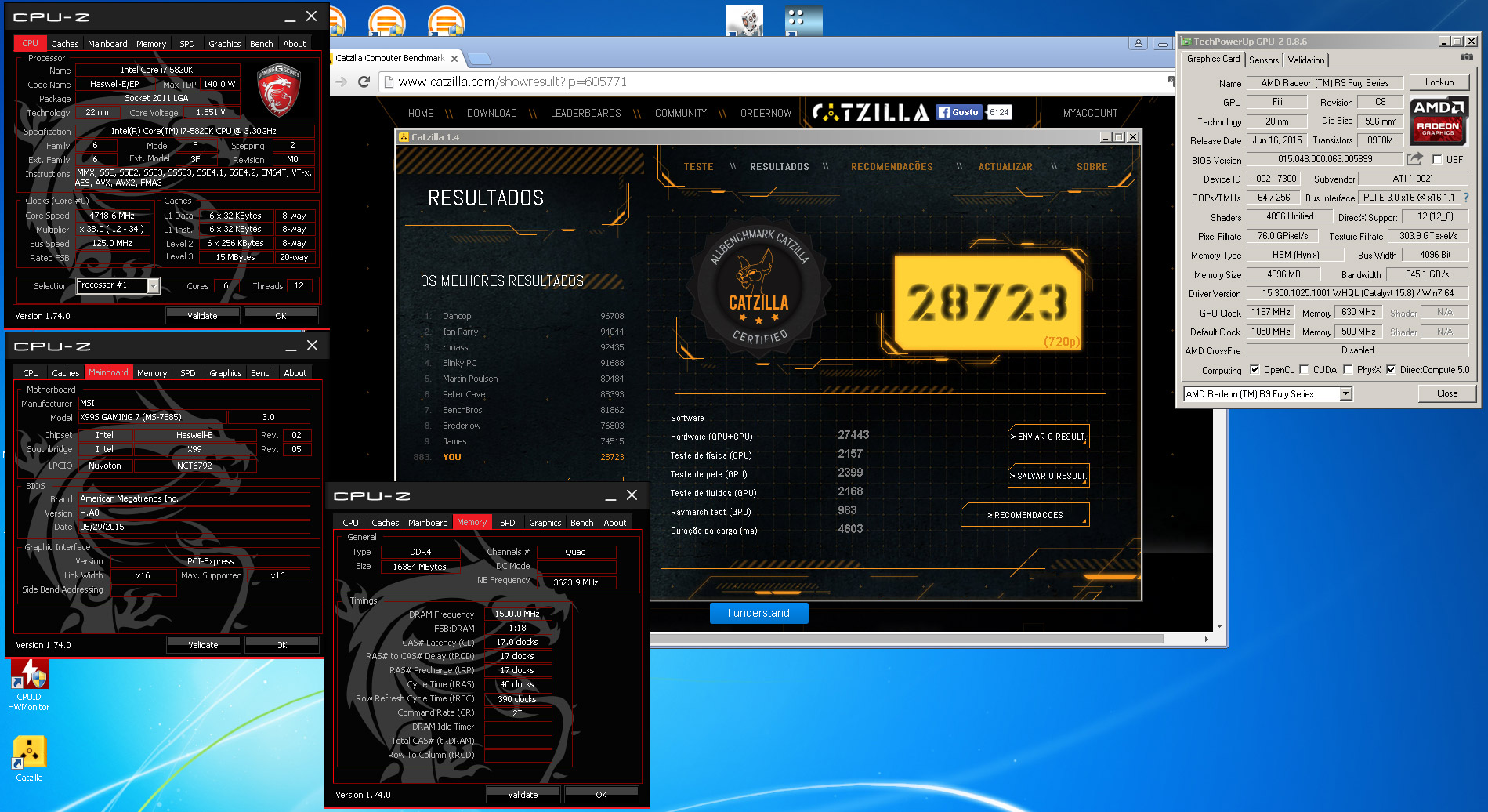Viewport: 1488px width, 812px height.
Task: Toggle the OpenCL checkbox
Action: click(1254, 370)
